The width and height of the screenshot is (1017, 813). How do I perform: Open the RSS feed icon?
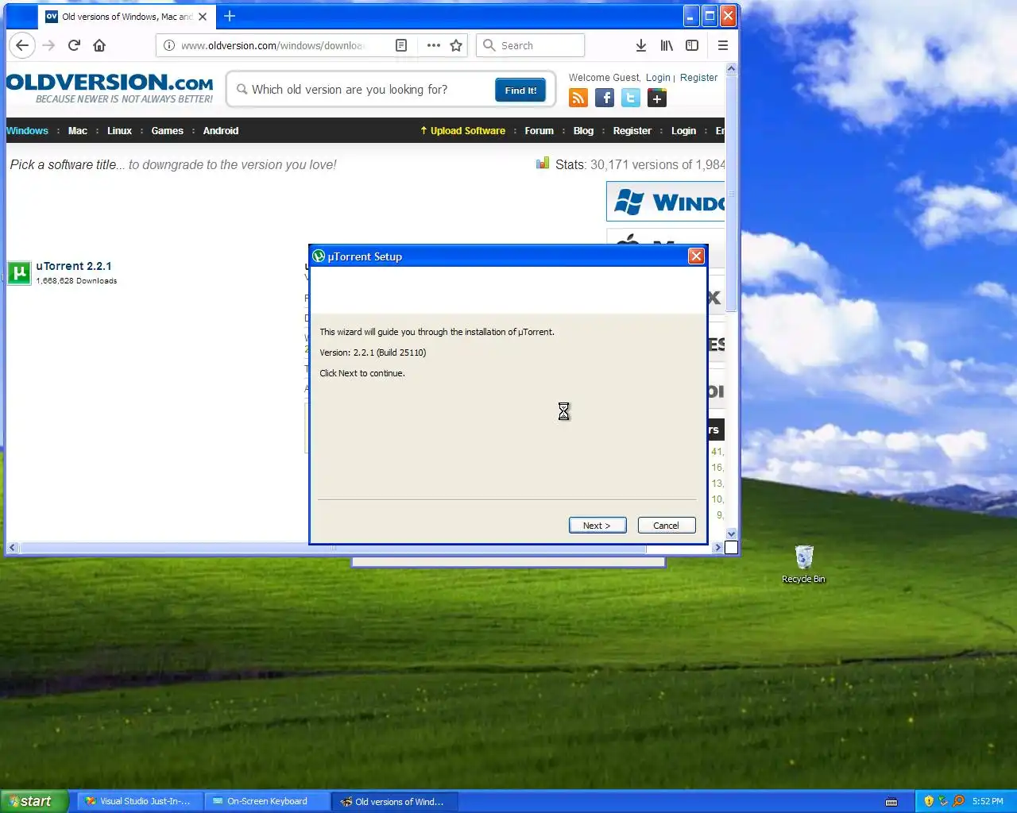click(578, 98)
